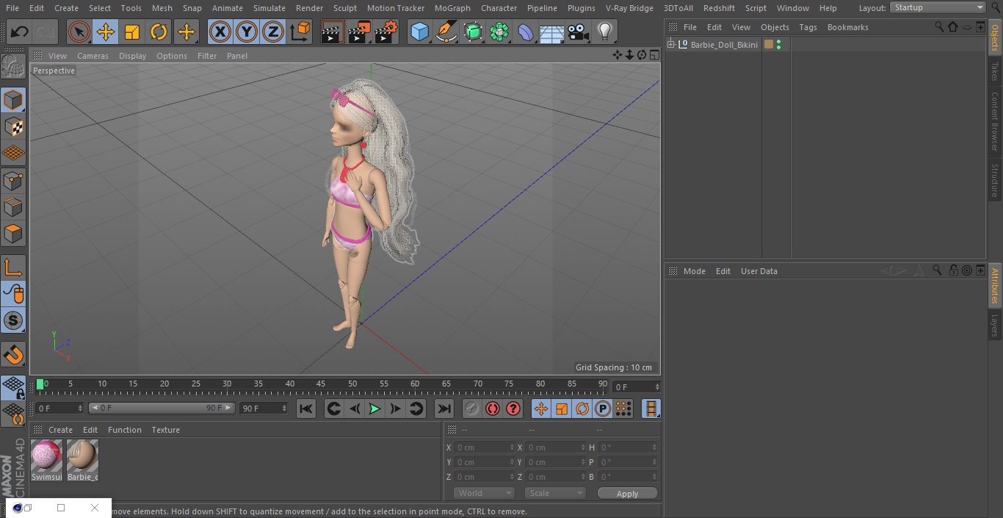
Task: Open the Layers side tab
Action: (995, 325)
